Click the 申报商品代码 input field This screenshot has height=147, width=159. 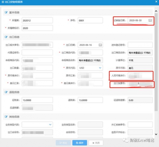coord(37,60)
